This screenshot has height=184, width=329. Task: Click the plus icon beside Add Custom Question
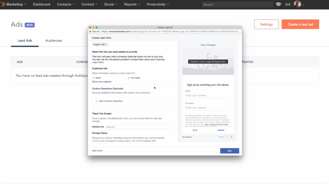click(x=96, y=101)
